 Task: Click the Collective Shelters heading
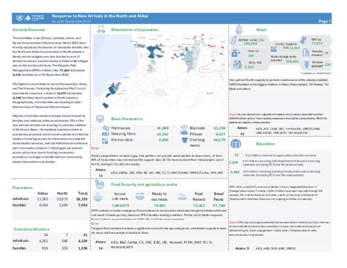point(32,229)
